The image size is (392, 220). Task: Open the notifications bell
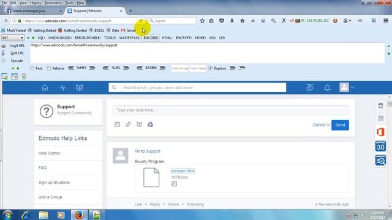point(327,88)
